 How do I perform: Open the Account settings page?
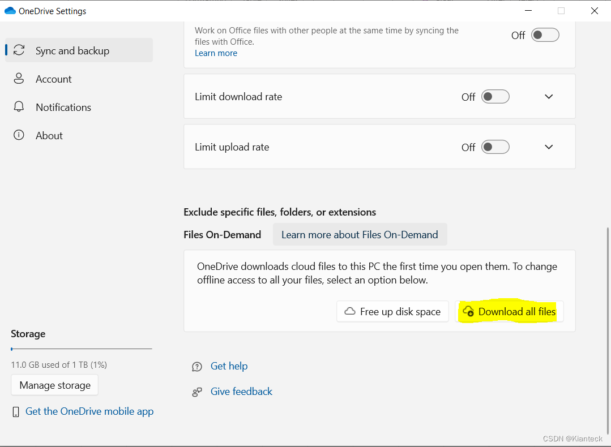pos(54,79)
